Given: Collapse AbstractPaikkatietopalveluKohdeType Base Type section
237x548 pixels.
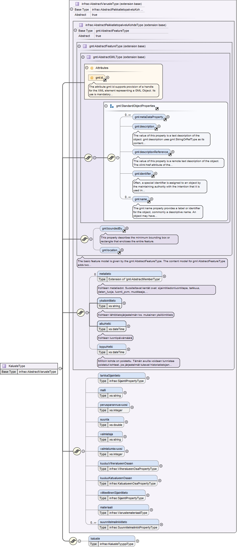Looking at the screenshot, I should (75, 30).
